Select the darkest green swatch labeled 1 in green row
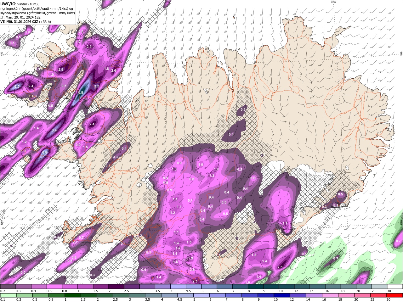The height and width of the screenshot is (302, 403). pyautogui.click(x=72, y=295)
